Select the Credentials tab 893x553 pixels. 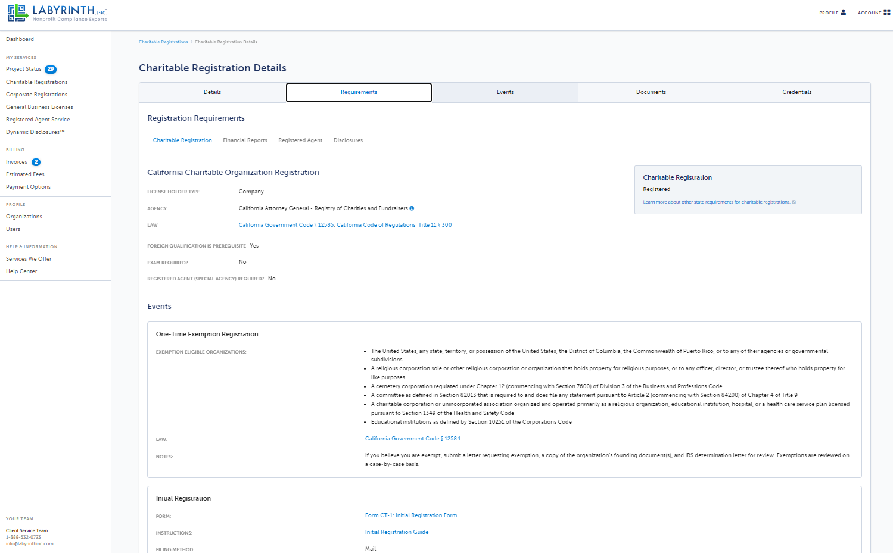[797, 92]
